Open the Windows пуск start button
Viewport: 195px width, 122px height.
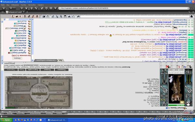tap(6, 120)
